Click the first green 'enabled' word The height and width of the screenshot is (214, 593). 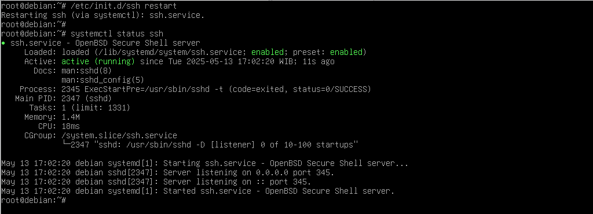click(268, 52)
